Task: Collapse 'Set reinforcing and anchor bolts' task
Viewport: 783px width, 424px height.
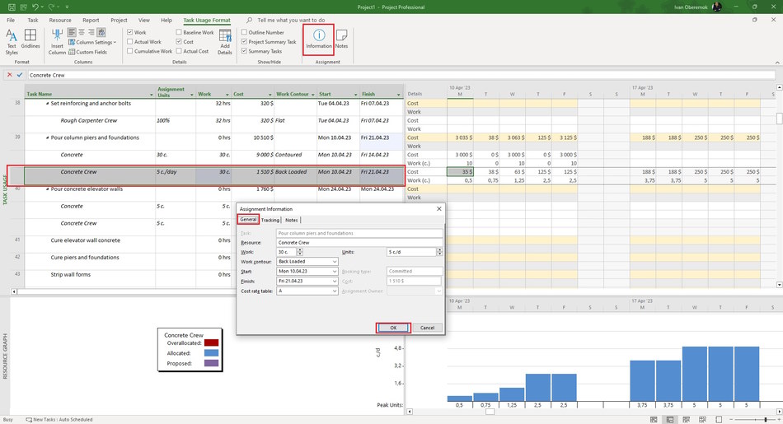Action: click(x=48, y=104)
